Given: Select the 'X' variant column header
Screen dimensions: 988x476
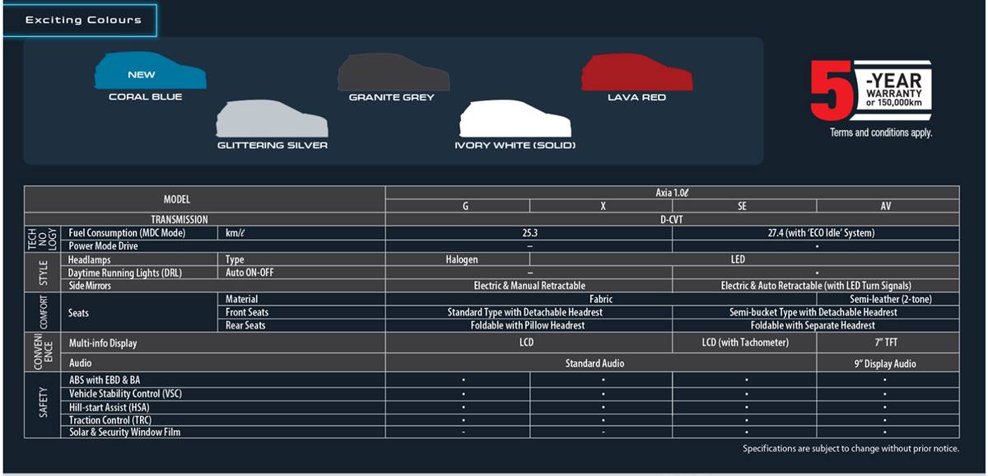Looking at the screenshot, I should tap(603, 207).
